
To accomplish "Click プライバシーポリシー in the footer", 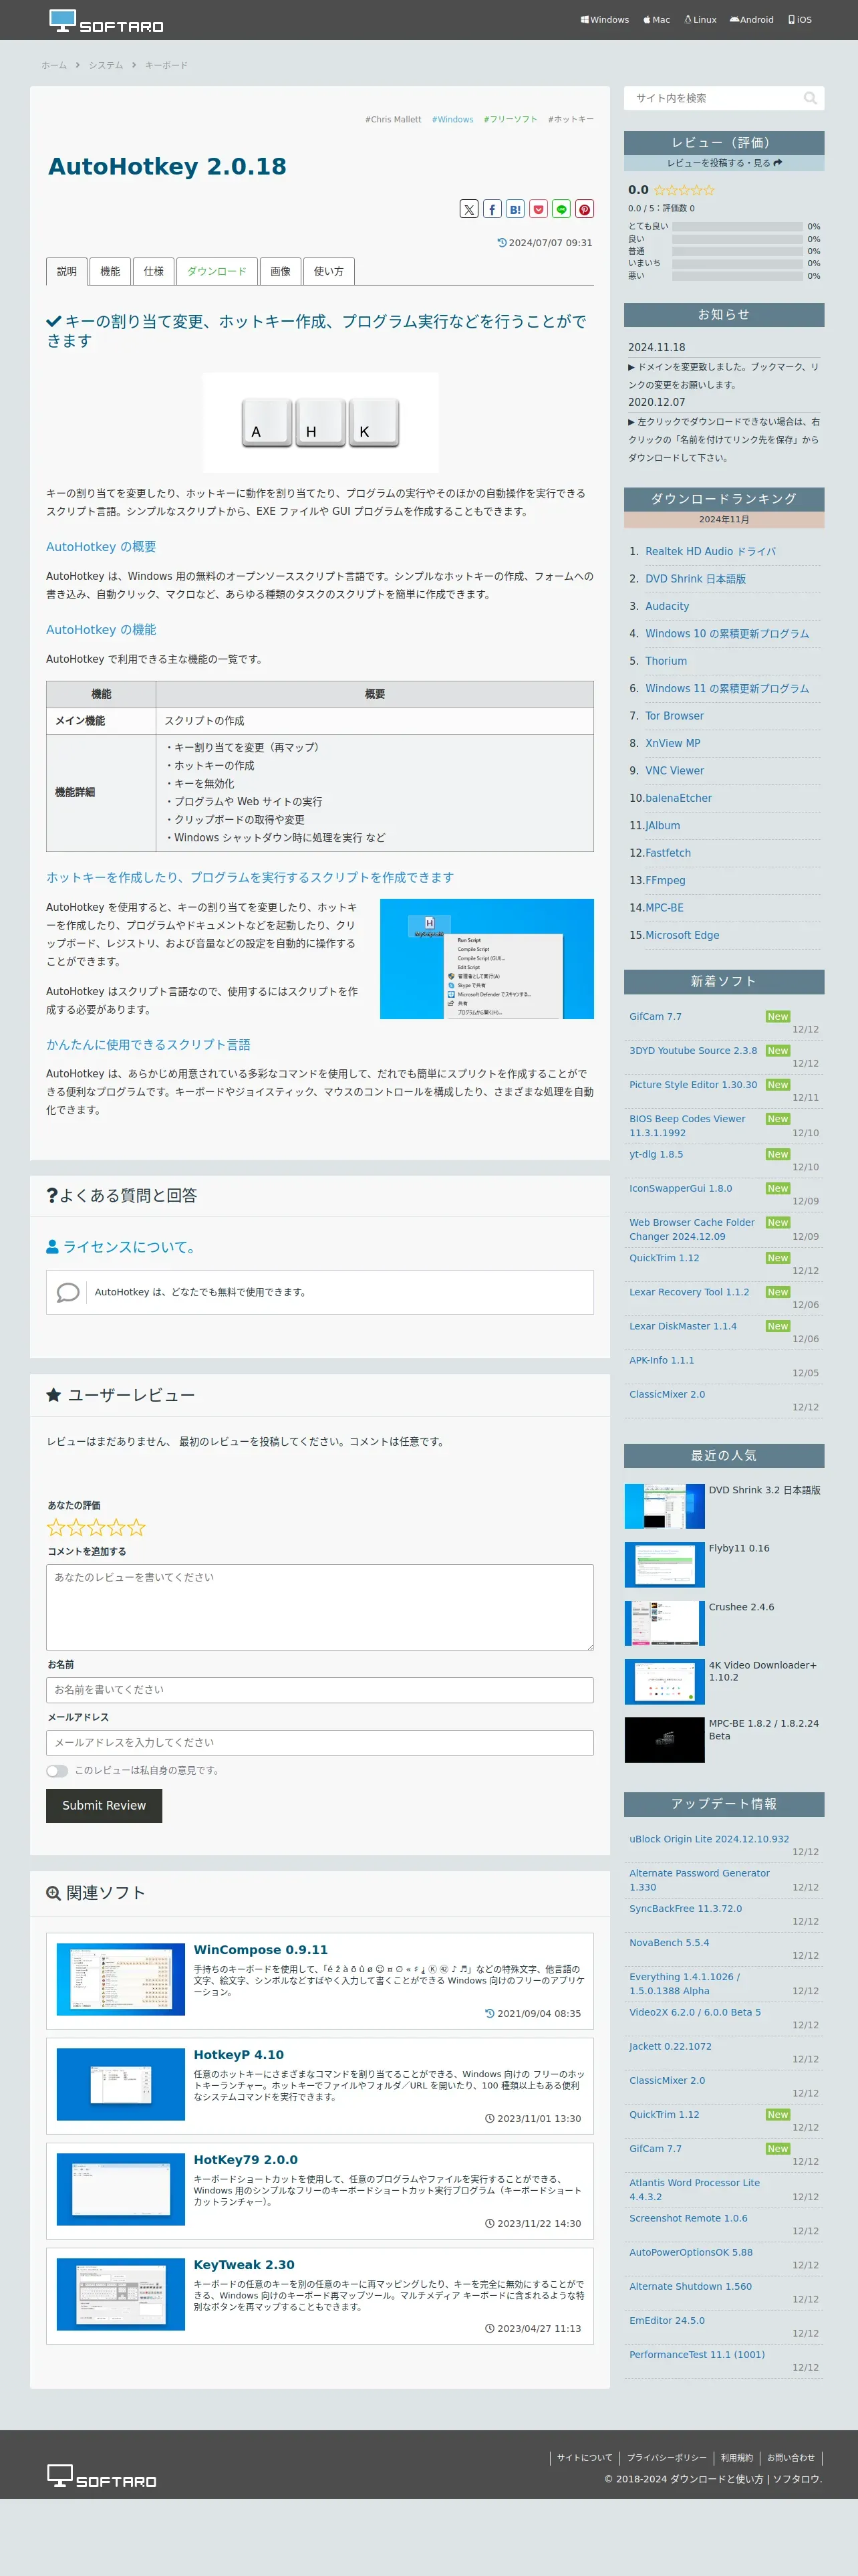I will (666, 2457).
